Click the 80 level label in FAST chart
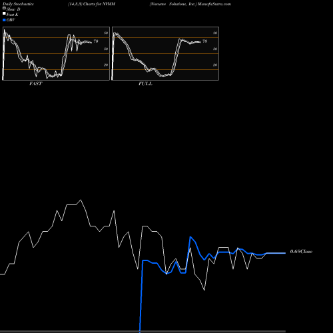The image size is (333, 333). tap(106, 33)
